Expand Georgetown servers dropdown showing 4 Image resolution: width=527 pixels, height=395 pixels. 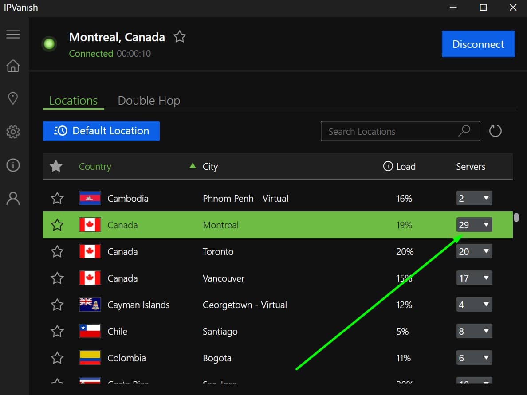tap(474, 304)
